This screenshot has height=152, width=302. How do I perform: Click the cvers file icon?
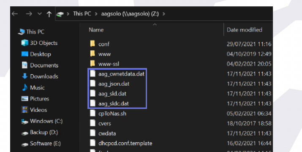pyautogui.click(x=93, y=123)
